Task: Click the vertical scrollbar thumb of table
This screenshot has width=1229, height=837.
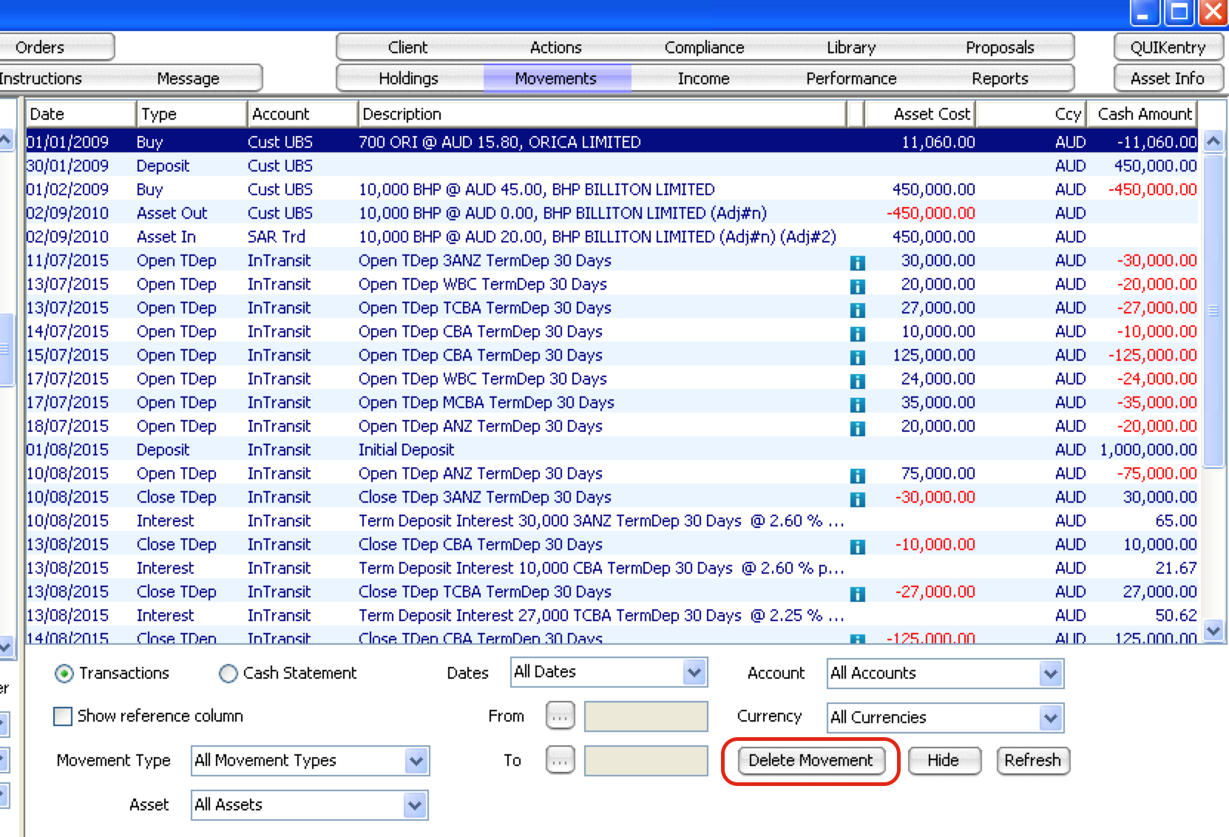Action: pos(1213,311)
